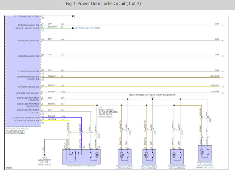This screenshot has height=176, width=235.
Task: Select the Right Rear Door Latch motor symbol
Action: 174,155
